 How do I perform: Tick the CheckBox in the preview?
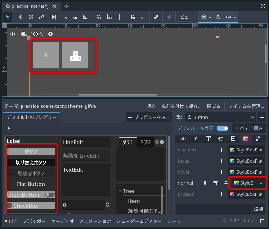coord(10,206)
